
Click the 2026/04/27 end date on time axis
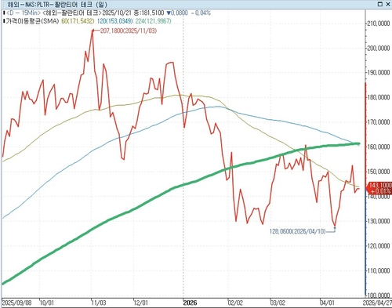coord(377,303)
